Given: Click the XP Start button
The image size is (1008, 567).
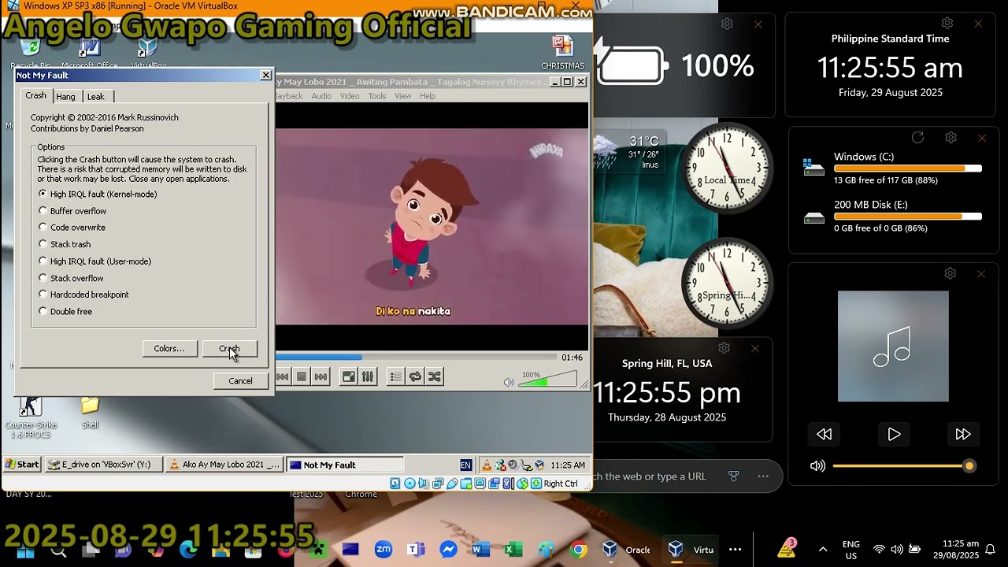Looking at the screenshot, I should tap(22, 465).
